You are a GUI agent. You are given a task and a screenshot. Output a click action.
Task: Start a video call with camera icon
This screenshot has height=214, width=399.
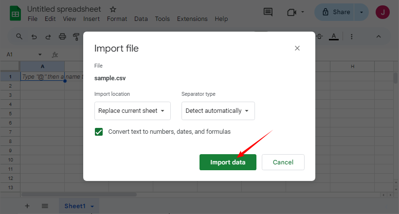(291, 12)
